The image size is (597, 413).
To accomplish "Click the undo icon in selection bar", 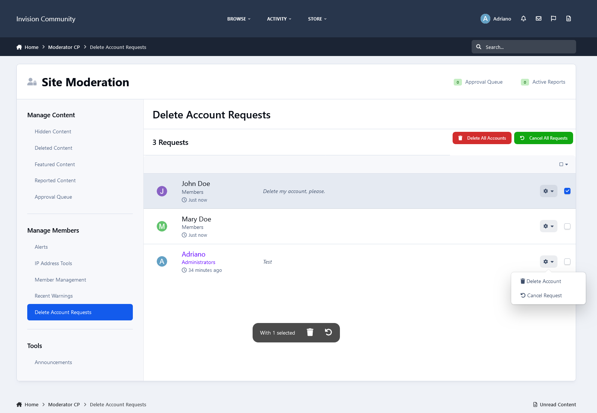I will (328, 332).
